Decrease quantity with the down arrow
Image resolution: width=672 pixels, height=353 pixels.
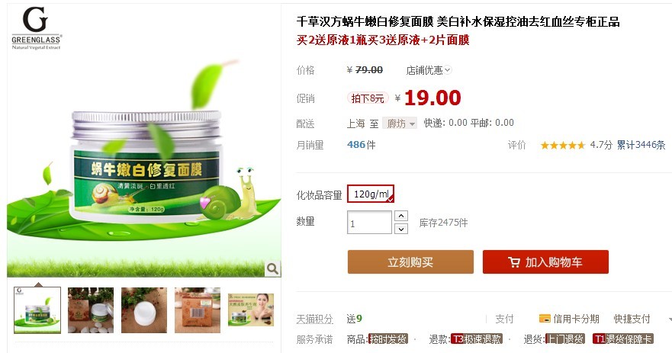pyautogui.click(x=400, y=229)
